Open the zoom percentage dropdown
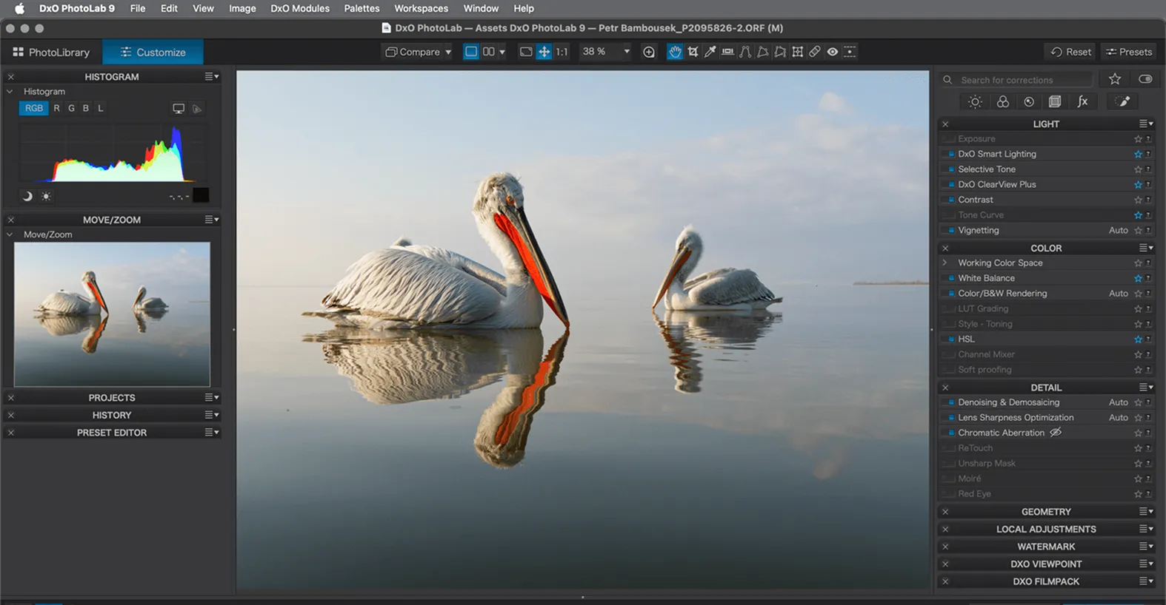Screen dimensions: 1166x605 (627, 52)
